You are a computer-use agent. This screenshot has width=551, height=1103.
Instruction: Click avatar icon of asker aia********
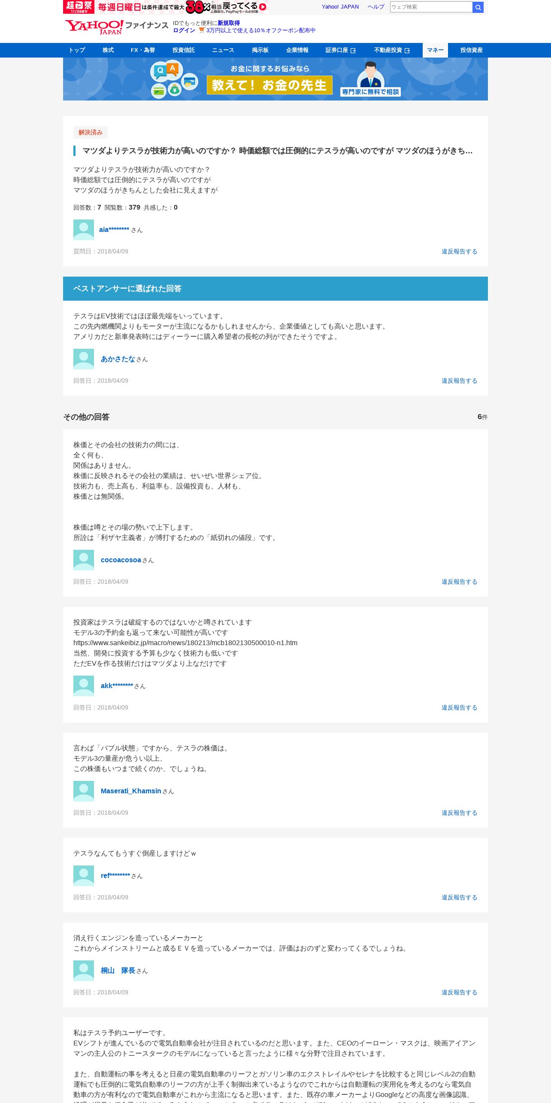pyautogui.click(x=84, y=230)
